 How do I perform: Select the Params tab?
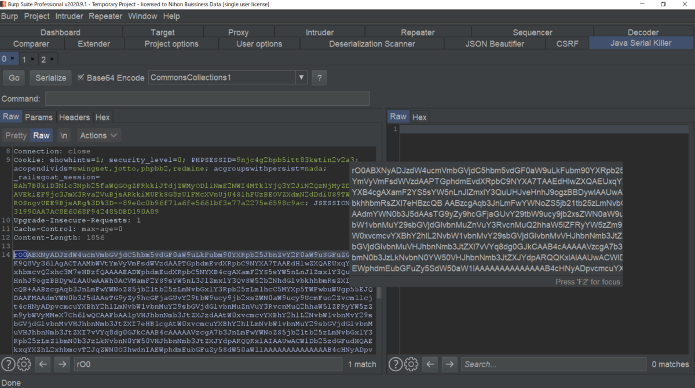coord(39,117)
